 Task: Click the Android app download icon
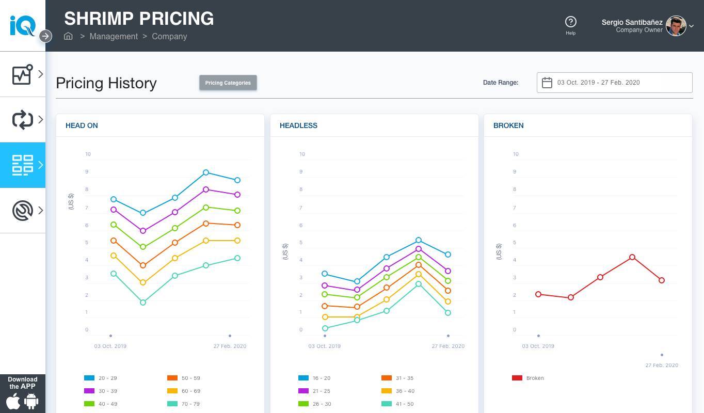coord(31,401)
